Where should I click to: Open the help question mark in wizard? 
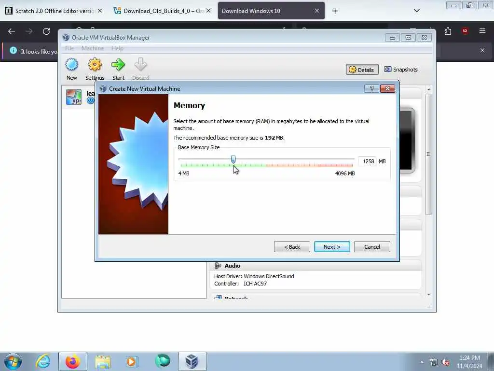pos(371,89)
